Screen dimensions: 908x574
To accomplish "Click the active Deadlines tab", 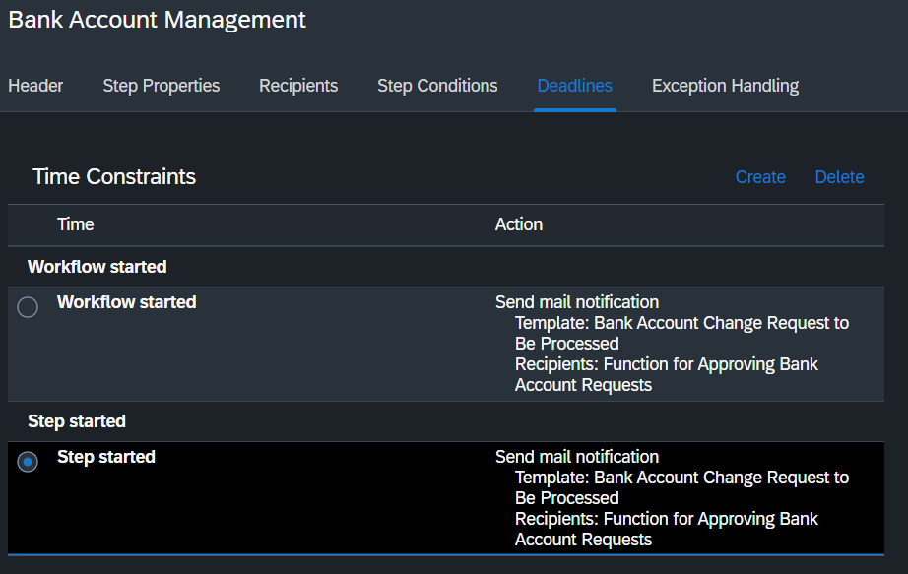I will coord(574,86).
